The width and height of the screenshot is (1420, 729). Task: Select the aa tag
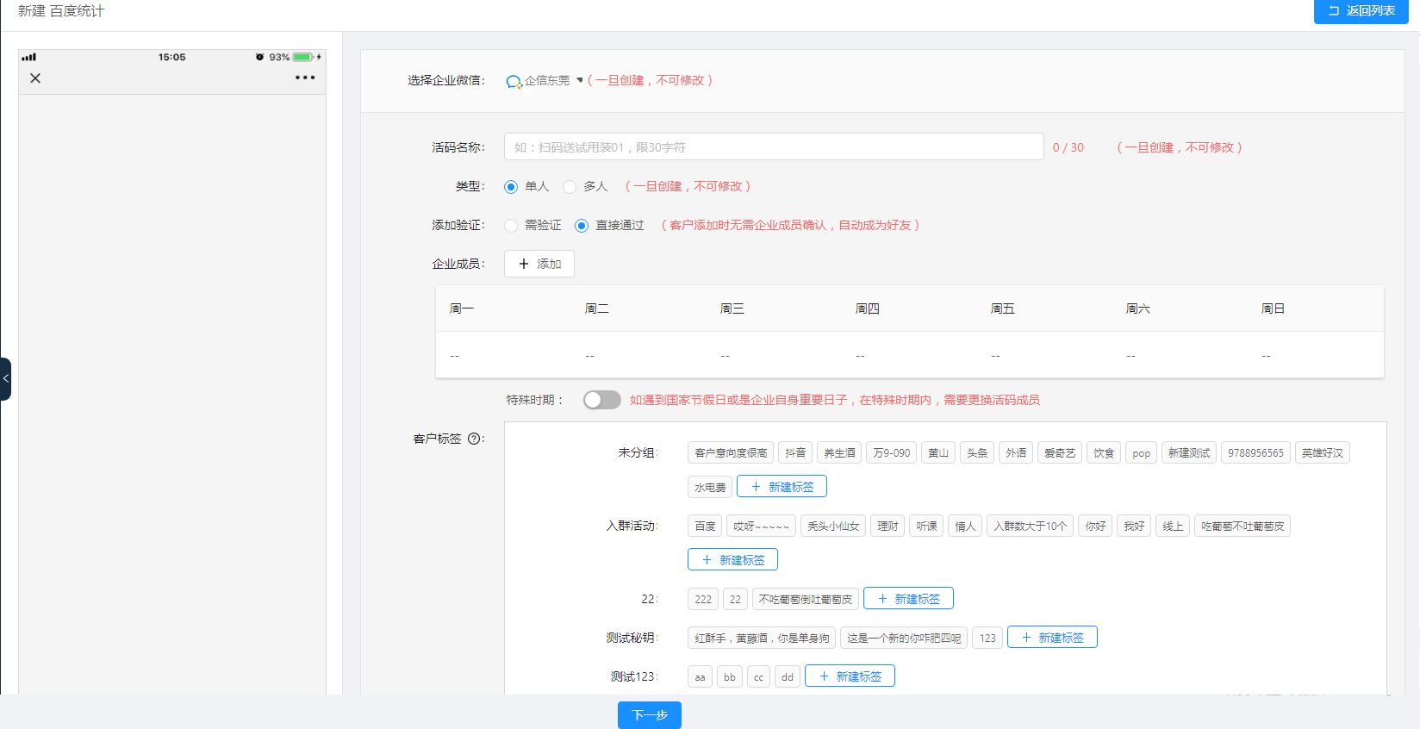pos(700,676)
